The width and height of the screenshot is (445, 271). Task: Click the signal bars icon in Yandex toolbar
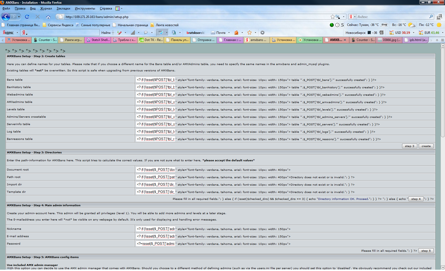[x=133, y=33]
